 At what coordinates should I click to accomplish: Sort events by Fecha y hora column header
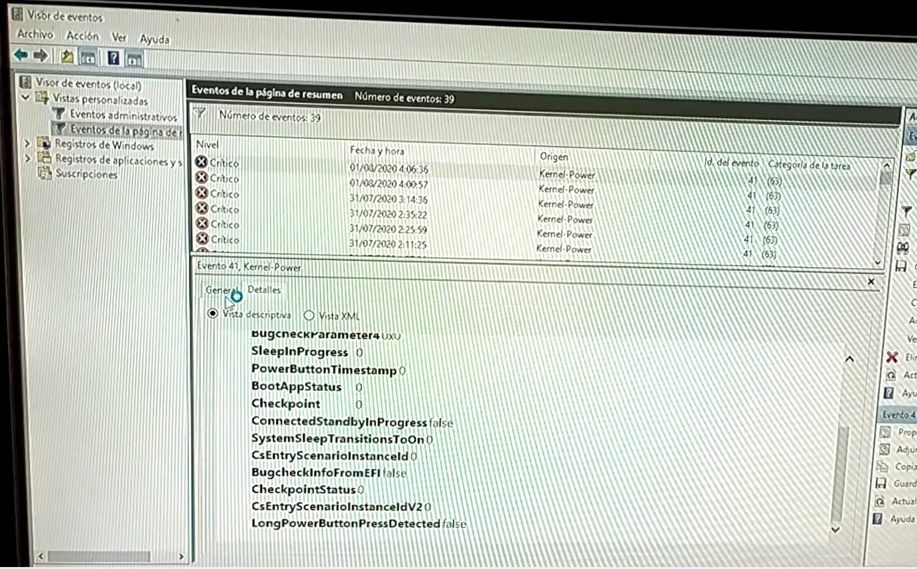377,151
